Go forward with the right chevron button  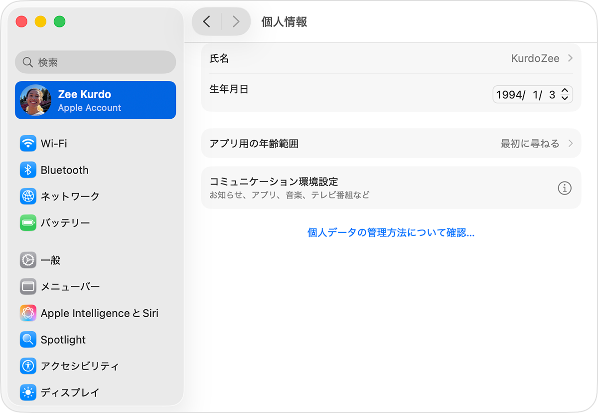pos(236,21)
